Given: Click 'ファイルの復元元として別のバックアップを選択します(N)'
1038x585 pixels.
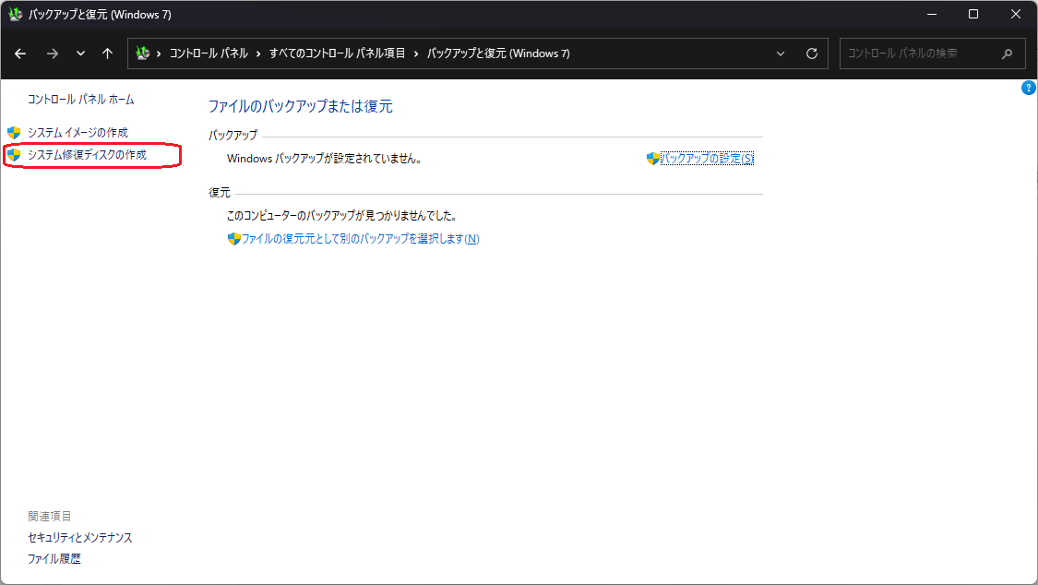Looking at the screenshot, I should (x=360, y=239).
